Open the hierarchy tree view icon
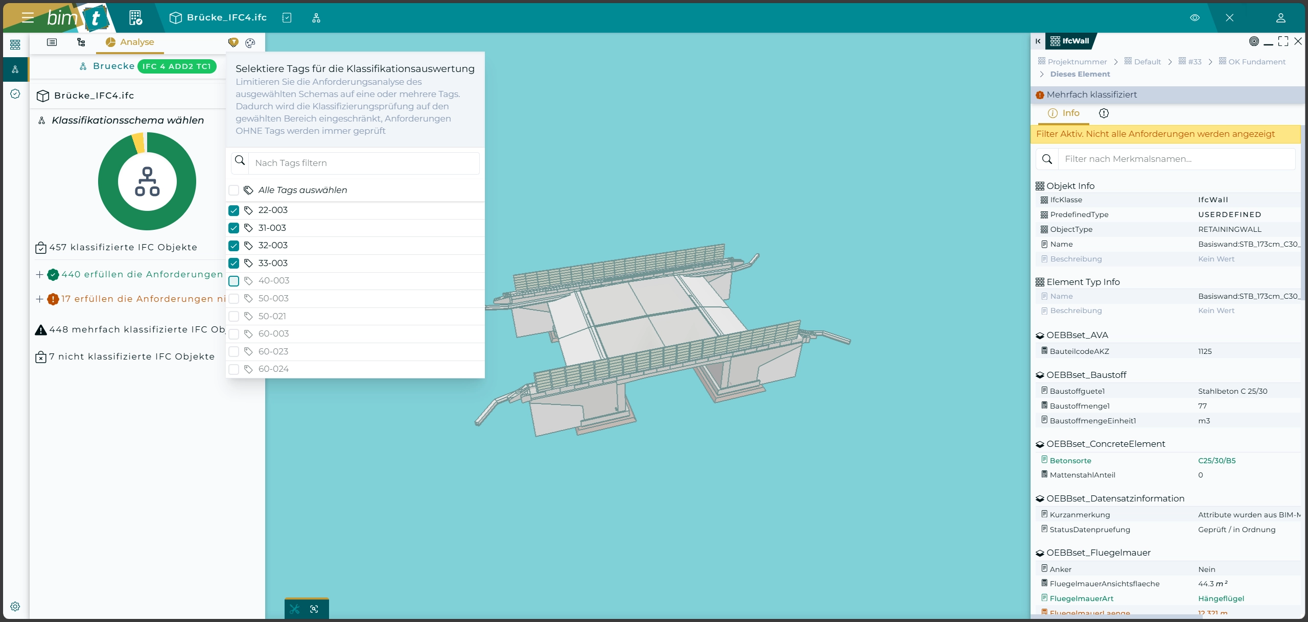Viewport: 1308px width, 622px height. pos(81,42)
